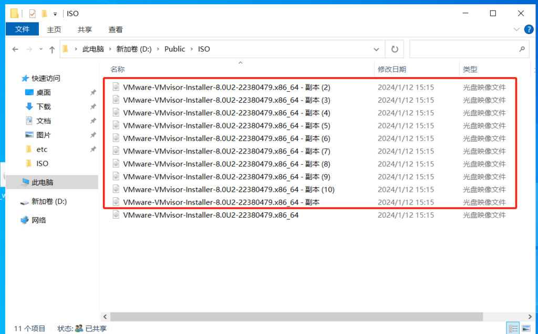Open 图片 in quick access
This screenshot has width=538, height=334.
44,135
